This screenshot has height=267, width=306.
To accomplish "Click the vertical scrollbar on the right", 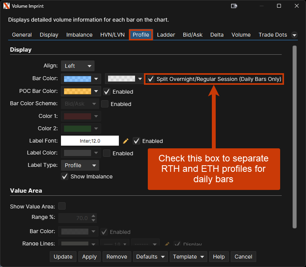I will click(295, 135).
